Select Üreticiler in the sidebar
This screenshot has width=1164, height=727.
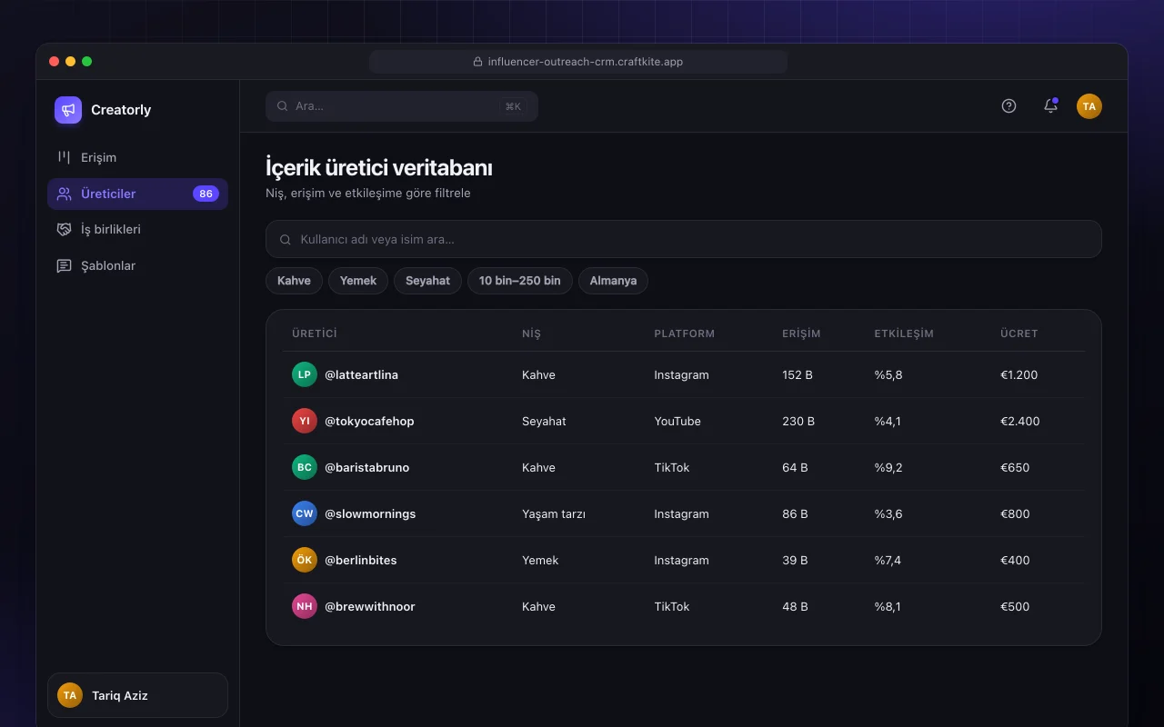(137, 194)
